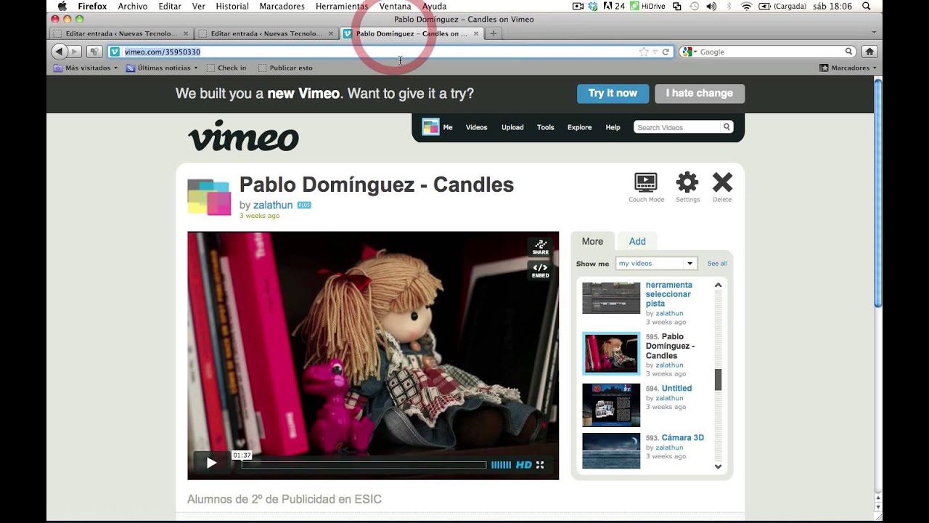
Task: Click search magnifier in Vimeo search
Action: click(726, 127)
